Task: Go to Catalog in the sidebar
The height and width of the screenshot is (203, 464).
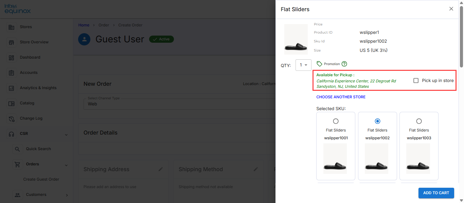Action: point(27,103)
